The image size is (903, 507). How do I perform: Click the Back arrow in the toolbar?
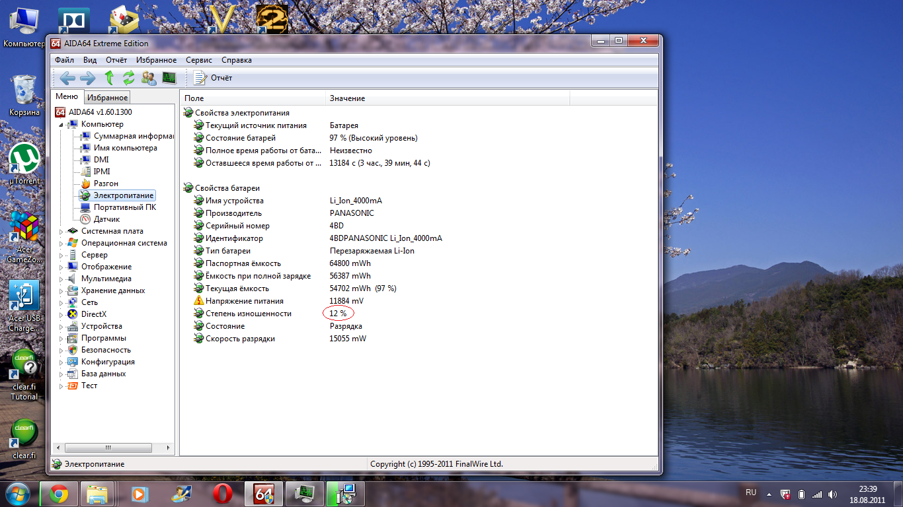tap(67, 78)
